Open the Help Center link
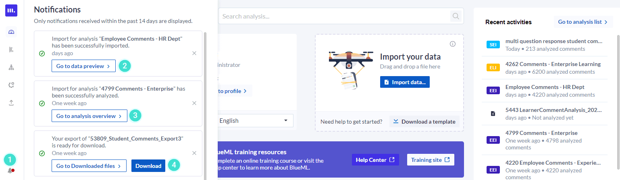 point(375,160)
